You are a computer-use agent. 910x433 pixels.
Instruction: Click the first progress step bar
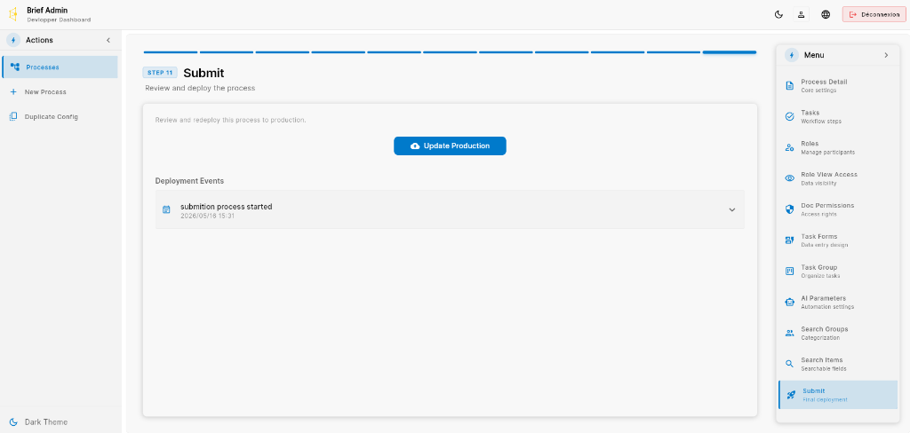pos(171,52)
